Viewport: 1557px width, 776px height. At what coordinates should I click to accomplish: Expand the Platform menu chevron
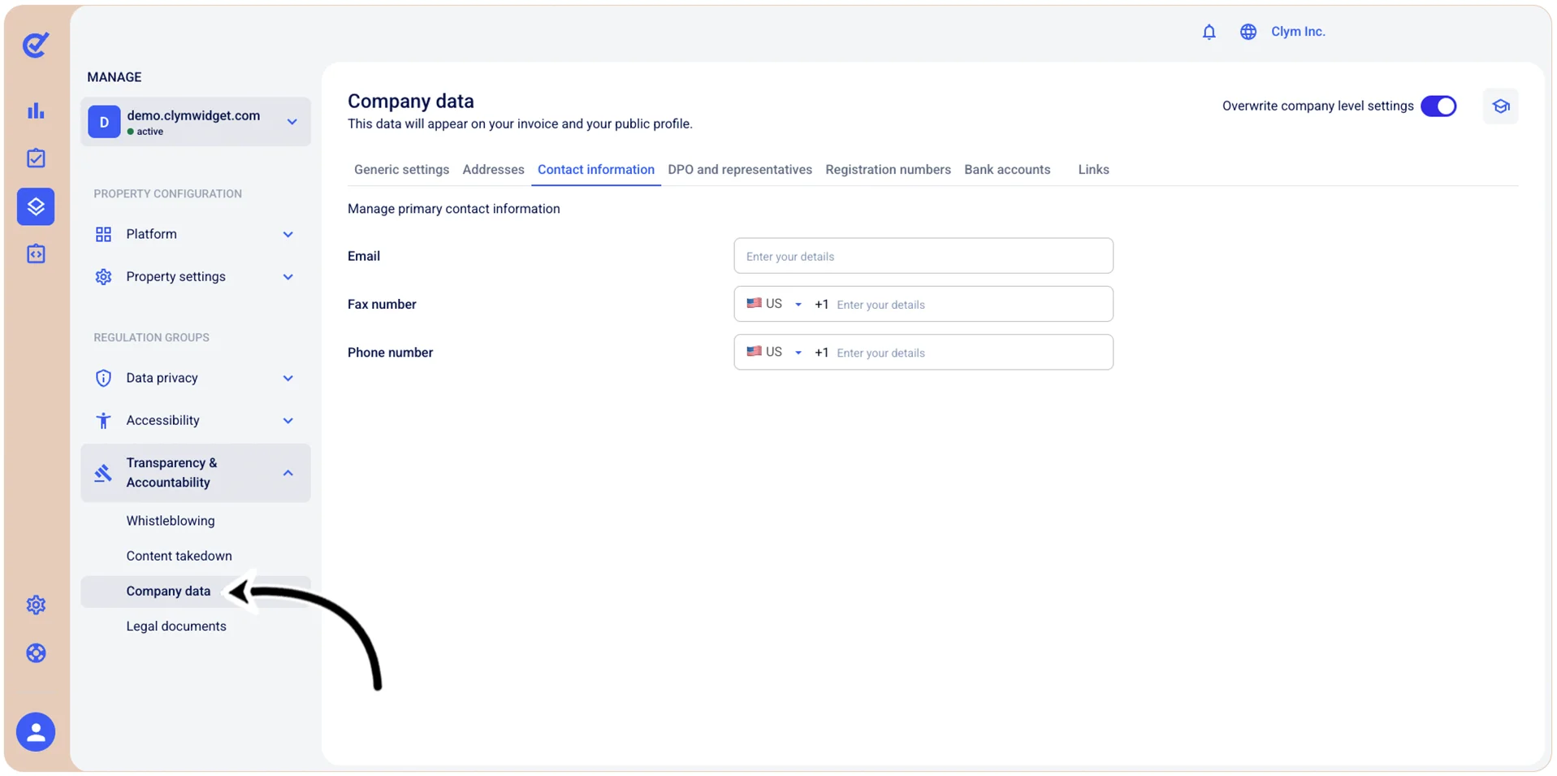point(288,234)
